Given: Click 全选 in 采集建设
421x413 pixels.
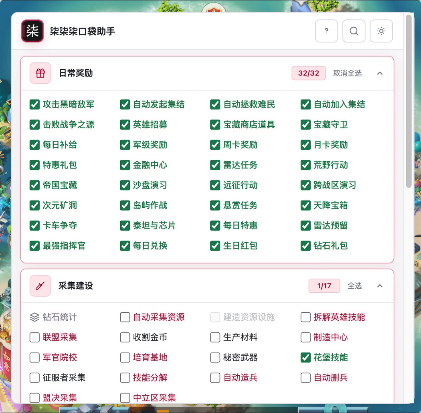Looking at the screenshot, I should click(354, 286).
